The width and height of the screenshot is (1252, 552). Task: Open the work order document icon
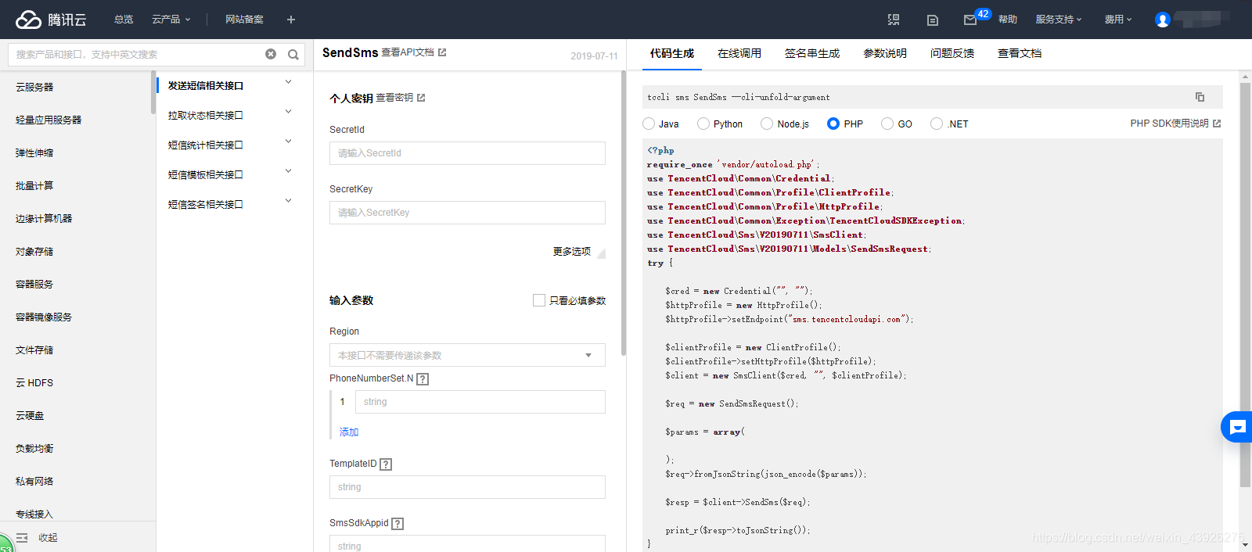point(933,20)
